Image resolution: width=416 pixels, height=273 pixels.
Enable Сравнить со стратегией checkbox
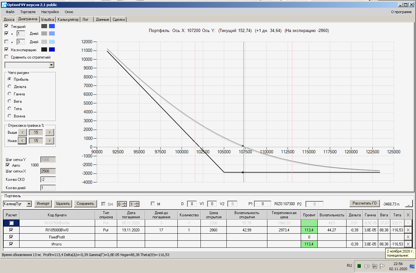[x=6, y=57]
